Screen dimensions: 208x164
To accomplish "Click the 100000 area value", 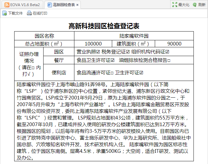I will [x=93, y=44].
